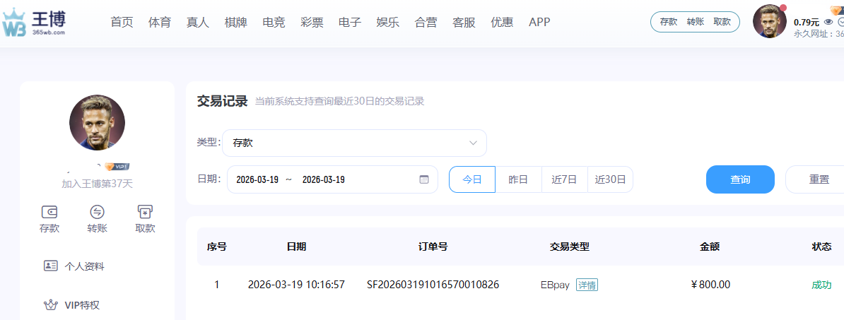Select the 近7日 date range option
Image resolution: width=844 pixels, height=320 pixels.
pyautogui.click(x=565, y=179)
